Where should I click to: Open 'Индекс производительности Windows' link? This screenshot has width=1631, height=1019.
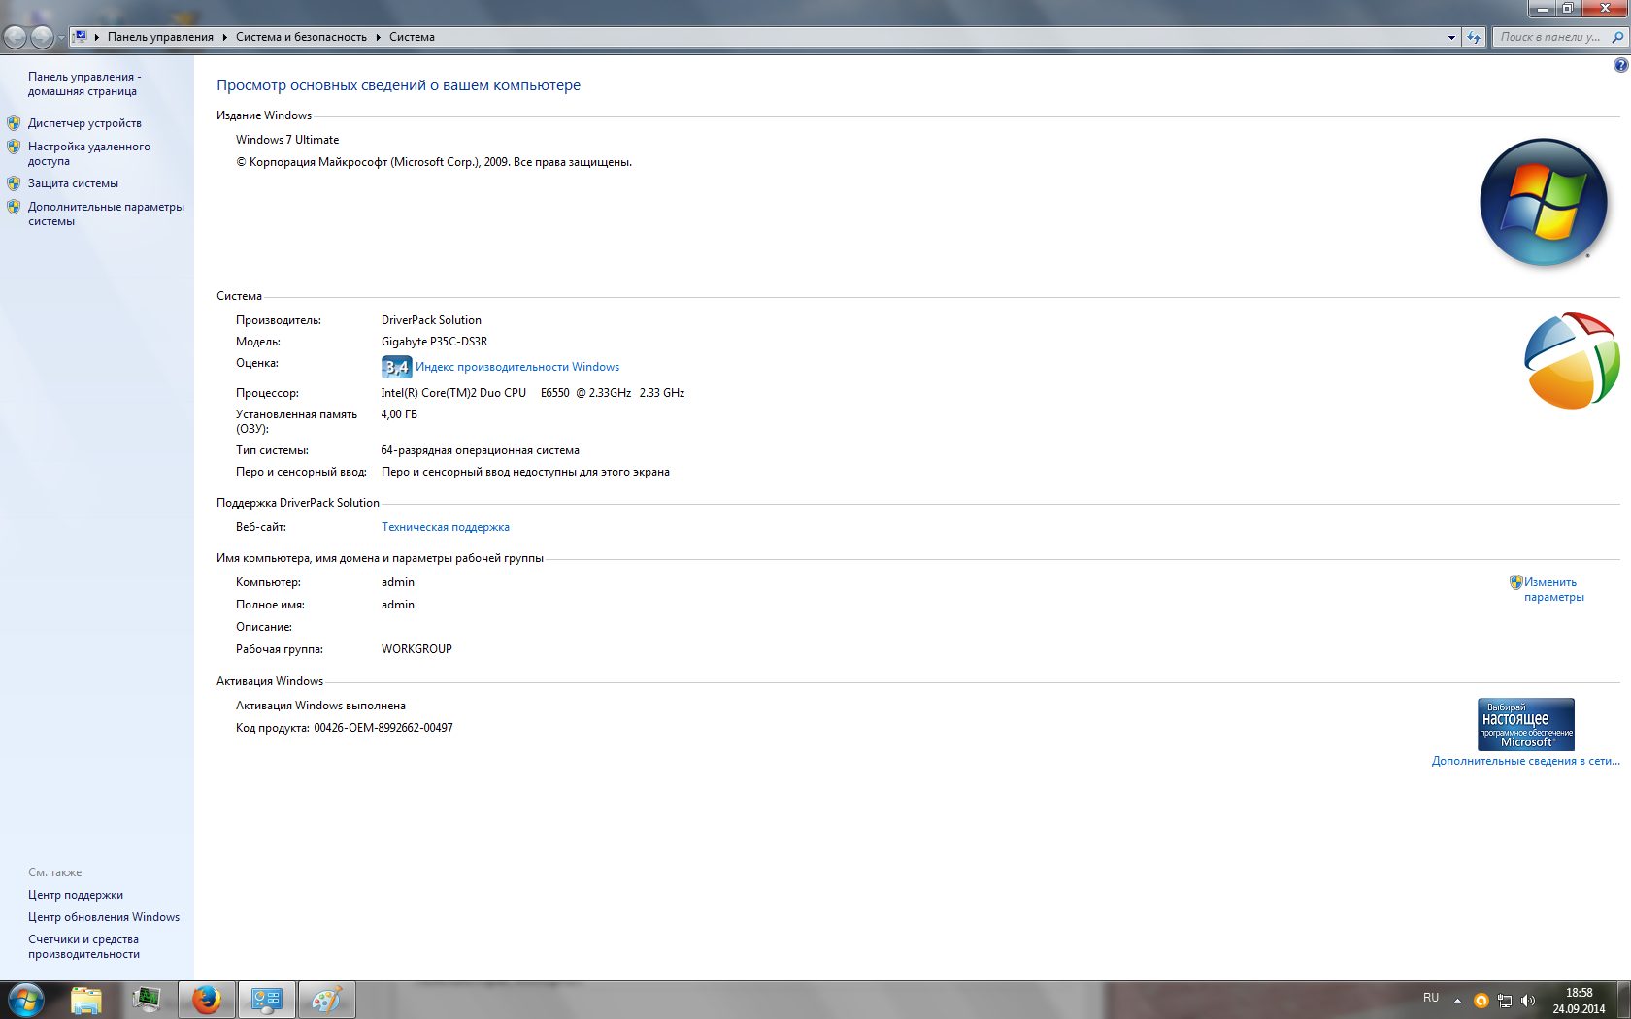pos(517,367)
